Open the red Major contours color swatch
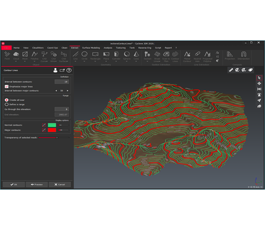This screenshot has width=265, height=230. point(52,130)
